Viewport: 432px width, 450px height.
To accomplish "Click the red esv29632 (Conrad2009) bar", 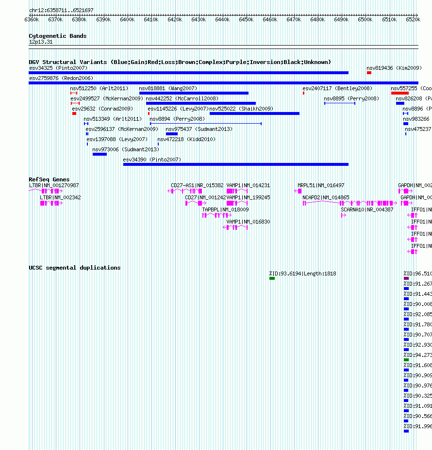I will tap(74, 113).
